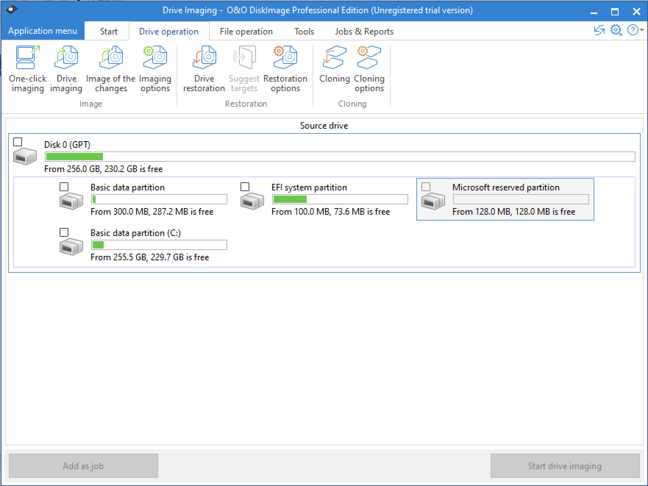This screenshot has height=486, width=648.
Task: Click 'From 300.0 MB, 287.2 MB is free' text
Action: 152,211
